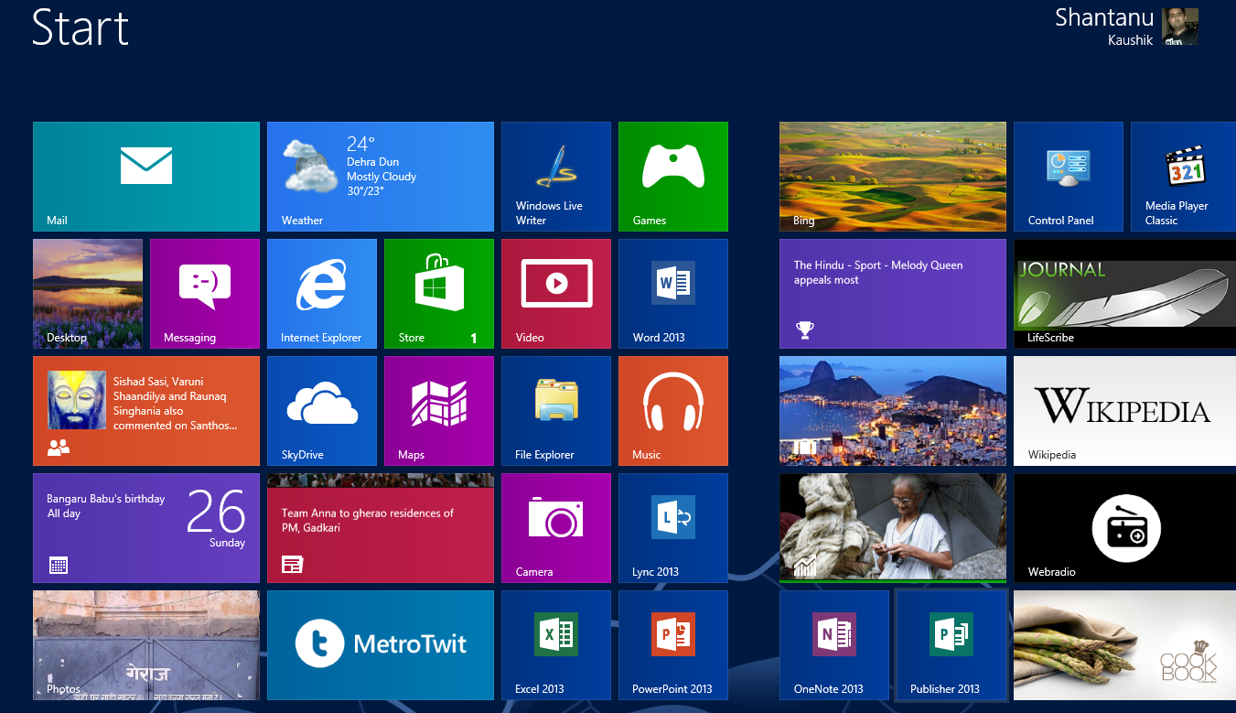
Task: Open the Cook Book tile with asparagus
Action: click(1125, 645)
